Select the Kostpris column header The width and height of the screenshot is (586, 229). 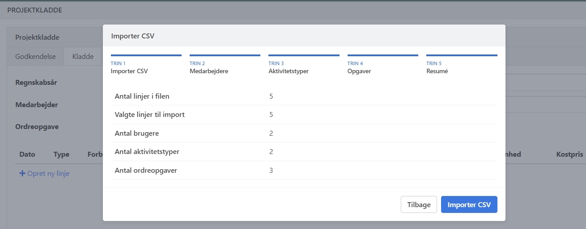tap(569, 154)
